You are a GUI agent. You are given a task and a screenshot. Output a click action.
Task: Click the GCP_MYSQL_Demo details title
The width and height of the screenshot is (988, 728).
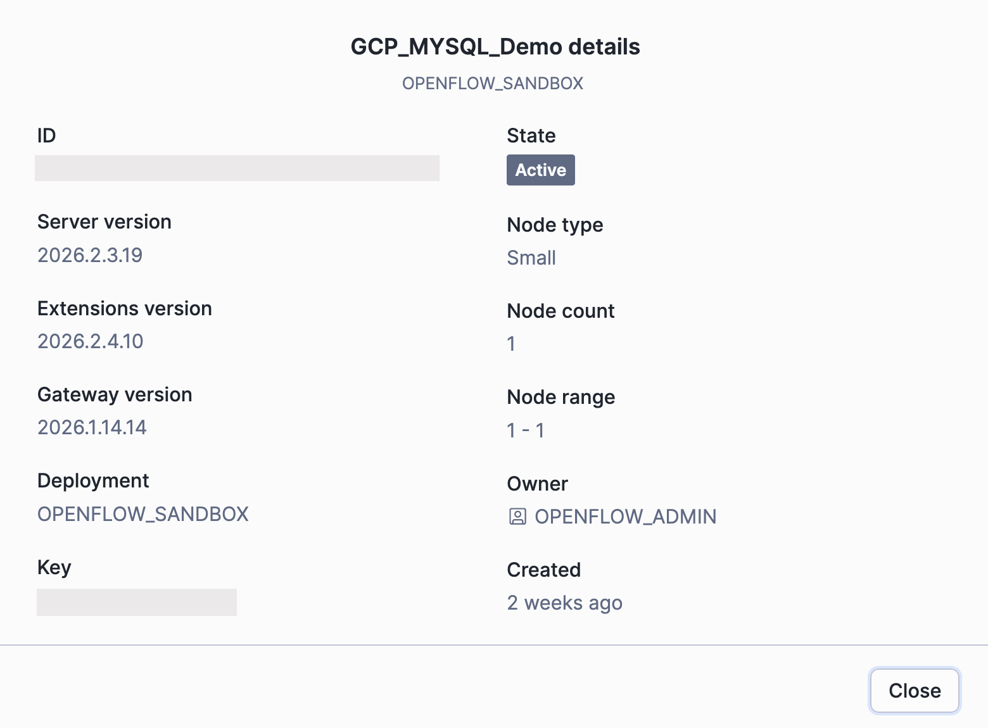click(495, 47)
